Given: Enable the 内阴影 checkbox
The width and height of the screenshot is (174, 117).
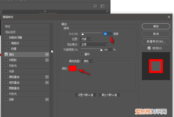Looking at the screenshot, I should click(6, 60).
